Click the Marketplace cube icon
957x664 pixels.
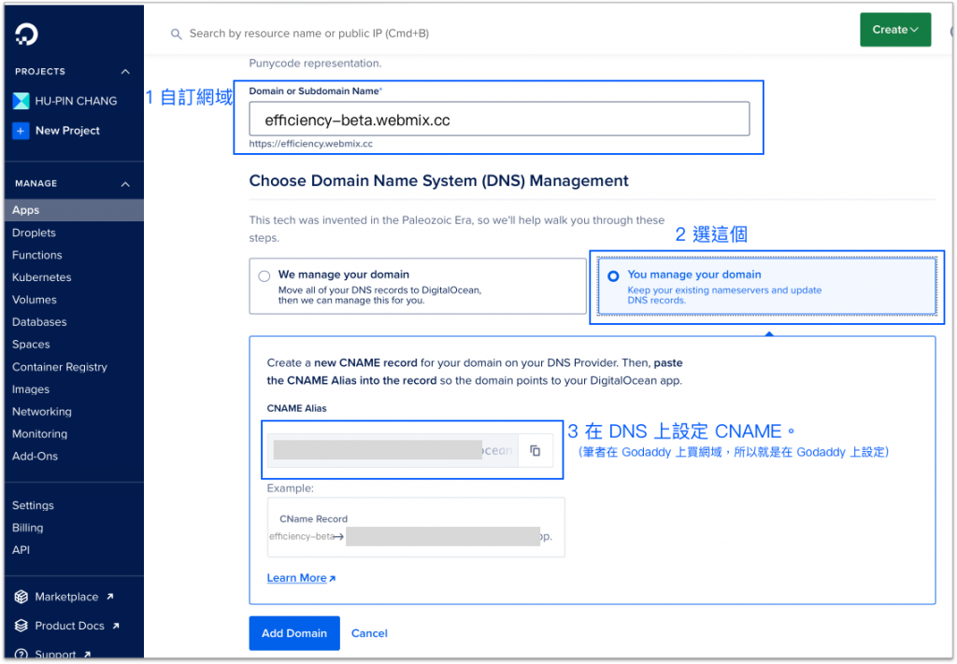point(21,597)
